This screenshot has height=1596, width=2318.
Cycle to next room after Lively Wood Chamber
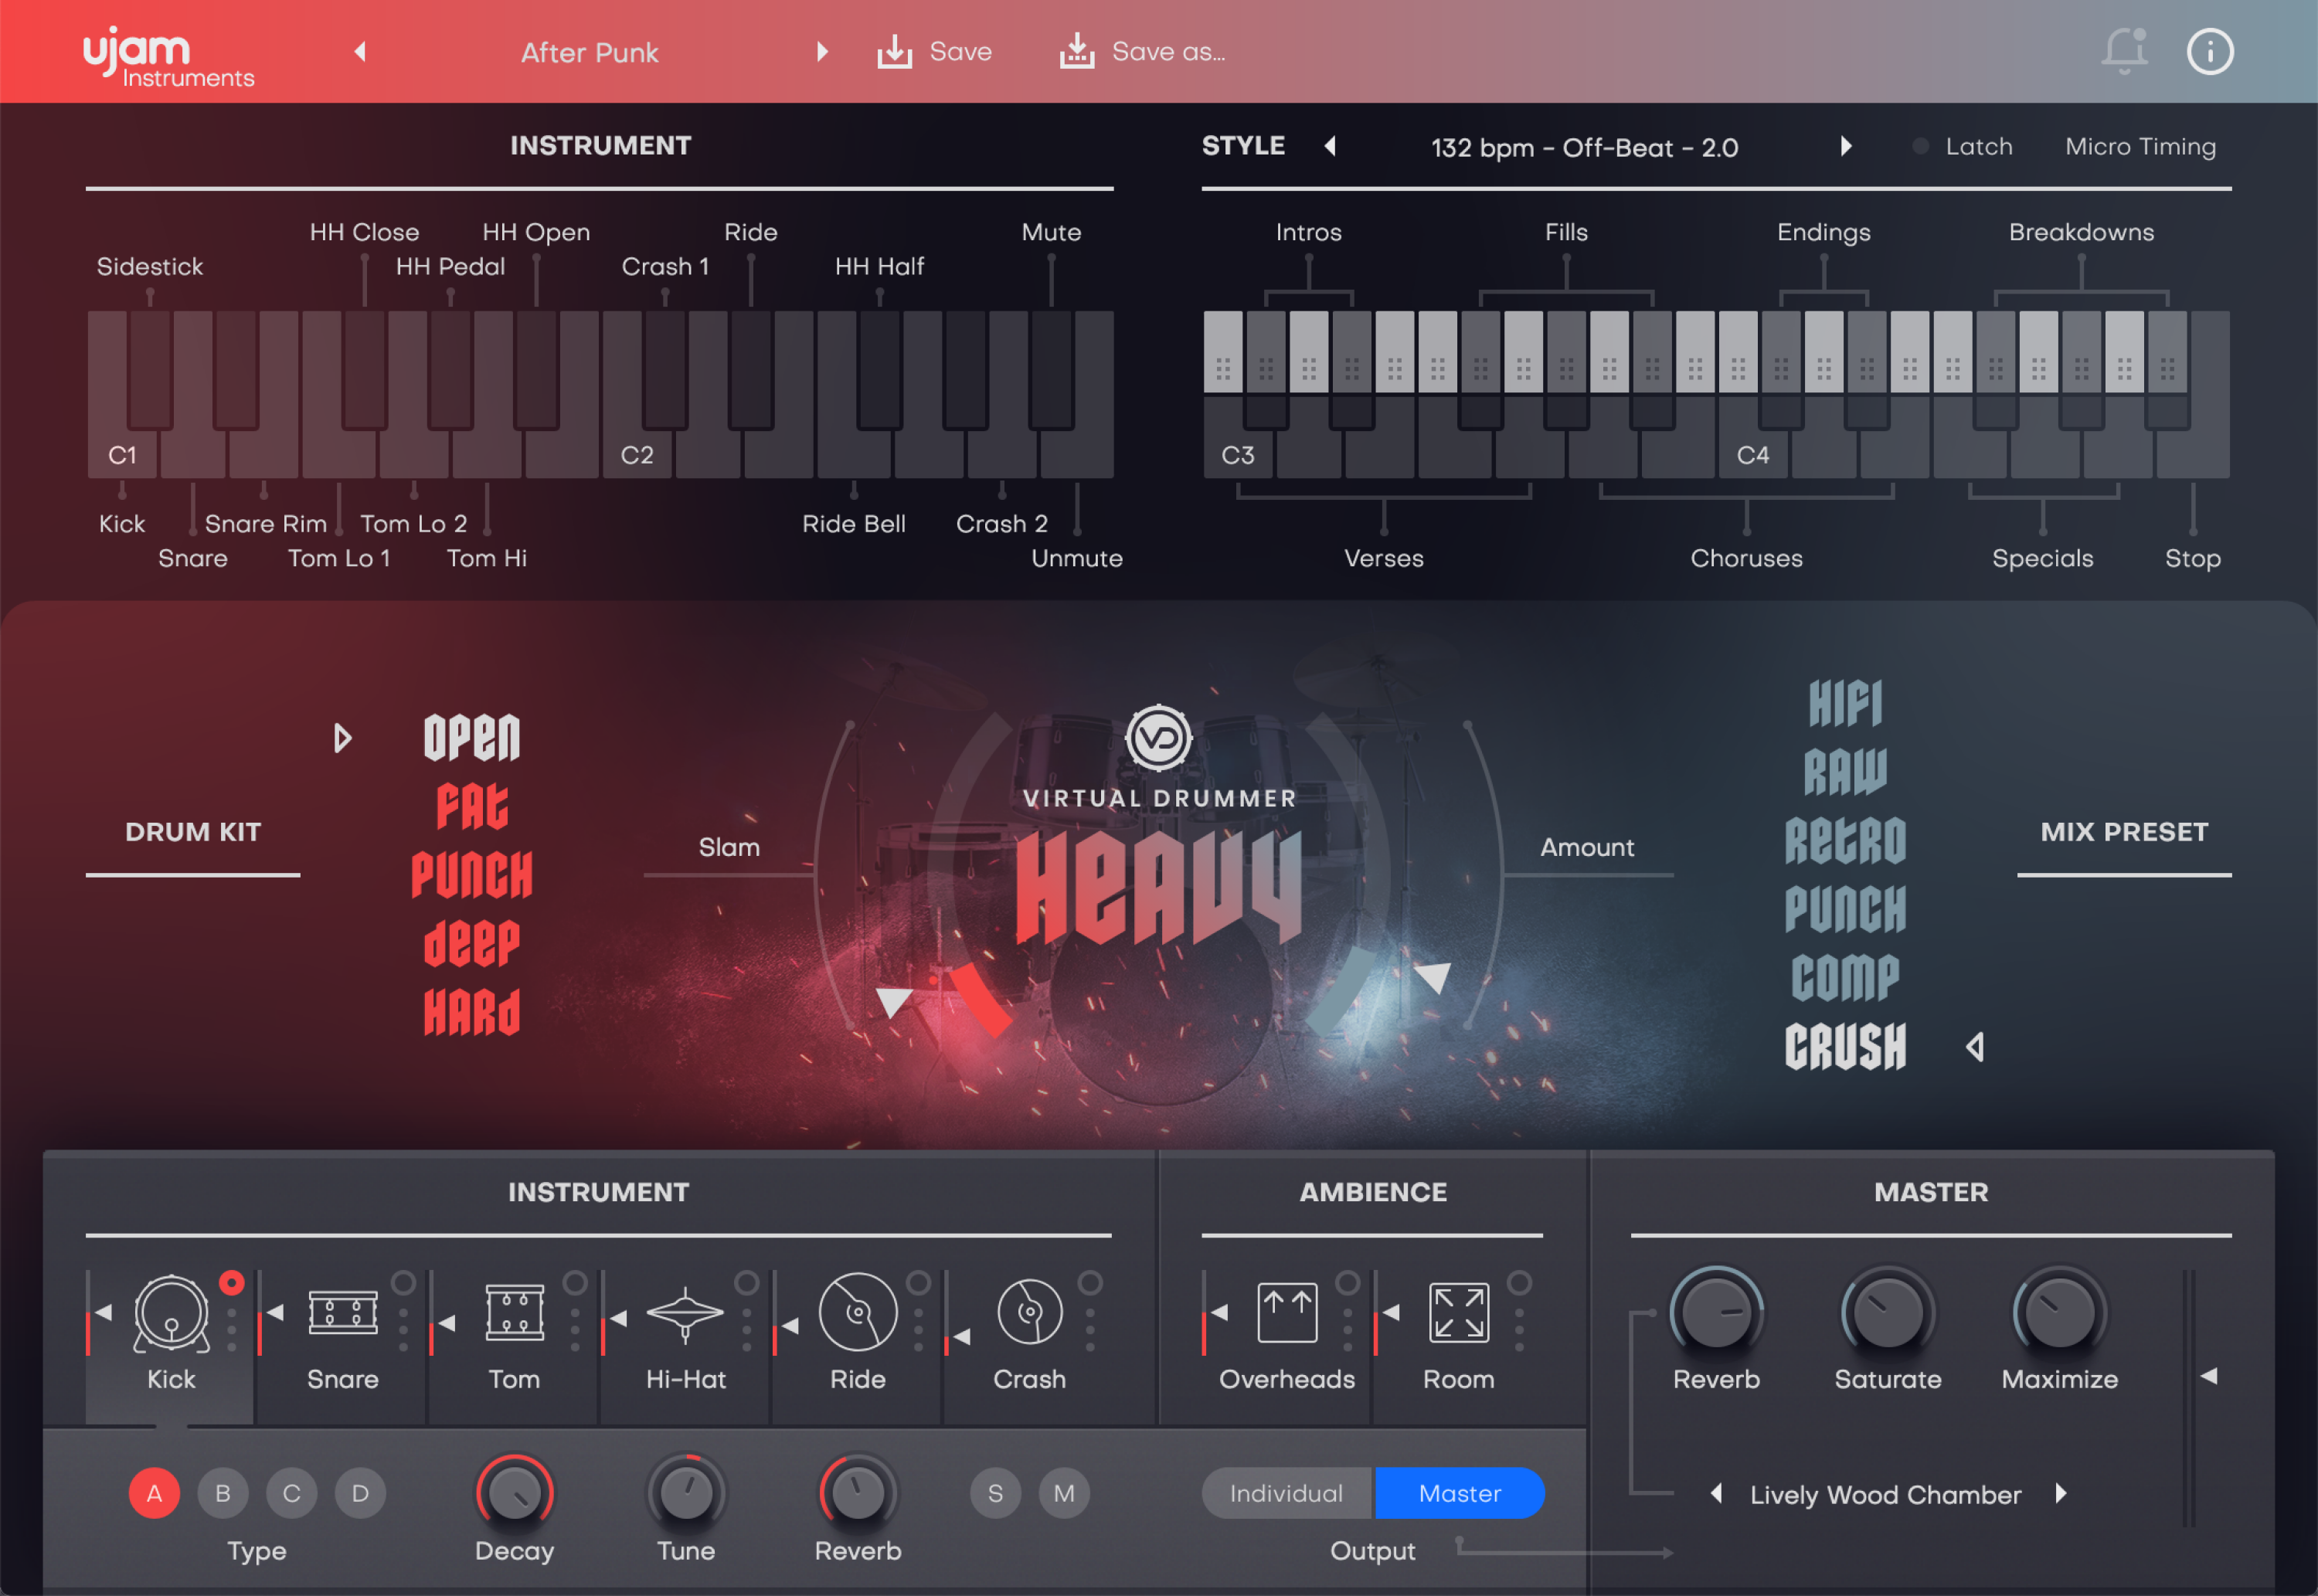[x=2062, y=1494]
